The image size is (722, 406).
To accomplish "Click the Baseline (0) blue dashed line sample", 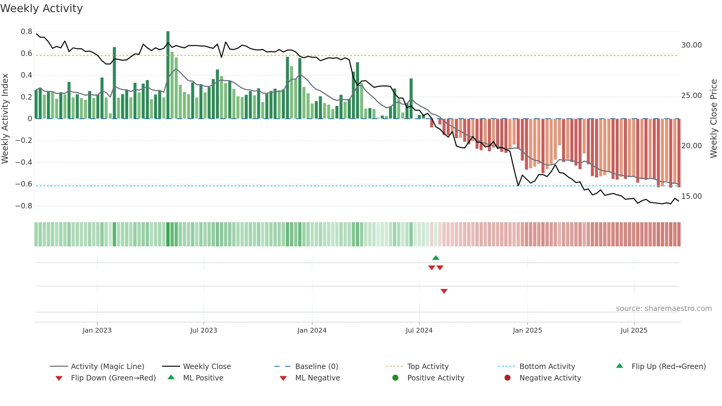I will (x=282, y=366).
